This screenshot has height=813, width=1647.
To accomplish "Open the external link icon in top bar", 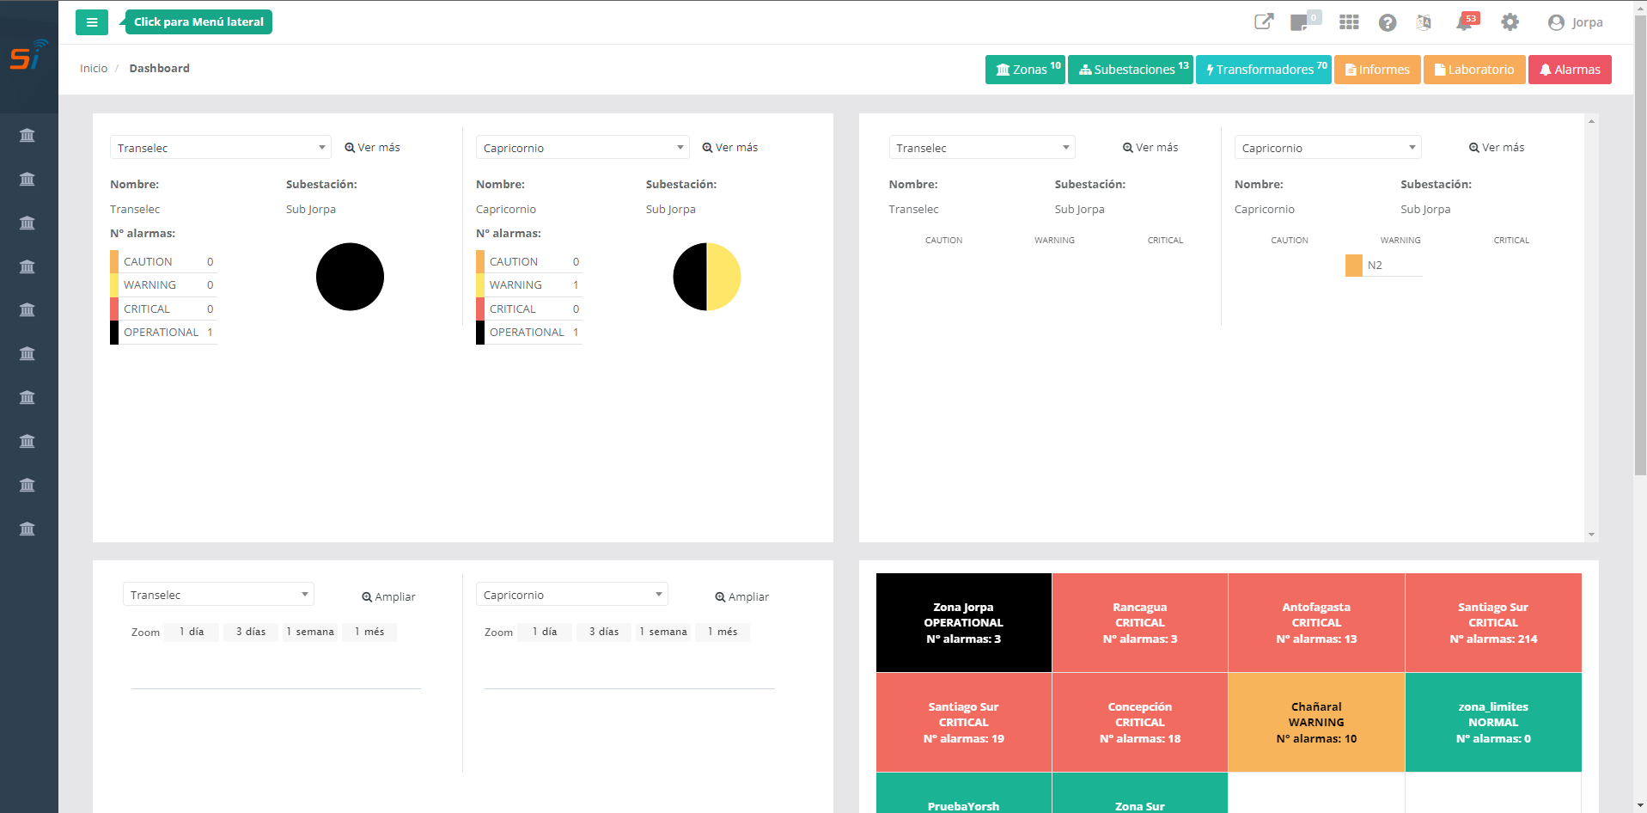I will (x=1263, y=21).
